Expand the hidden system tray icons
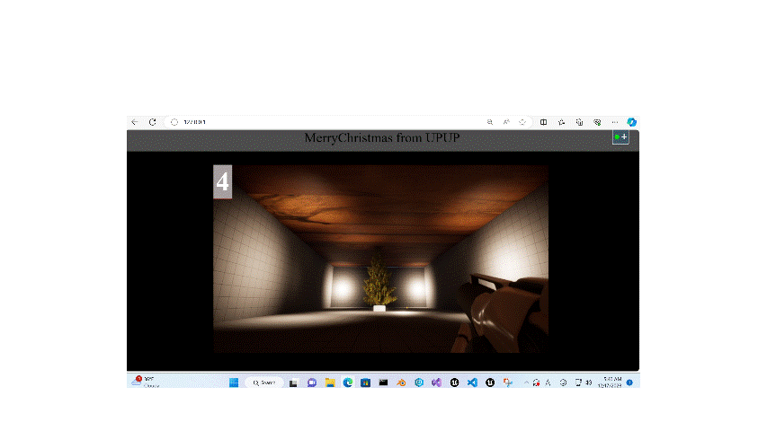This screenshot has width=767, height=431. (526, 383)
